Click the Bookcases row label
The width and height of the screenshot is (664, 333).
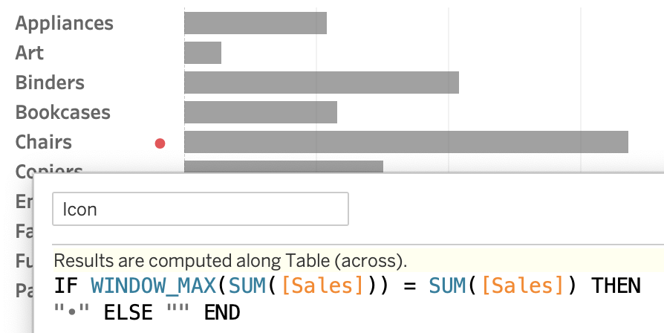point(63,112)
